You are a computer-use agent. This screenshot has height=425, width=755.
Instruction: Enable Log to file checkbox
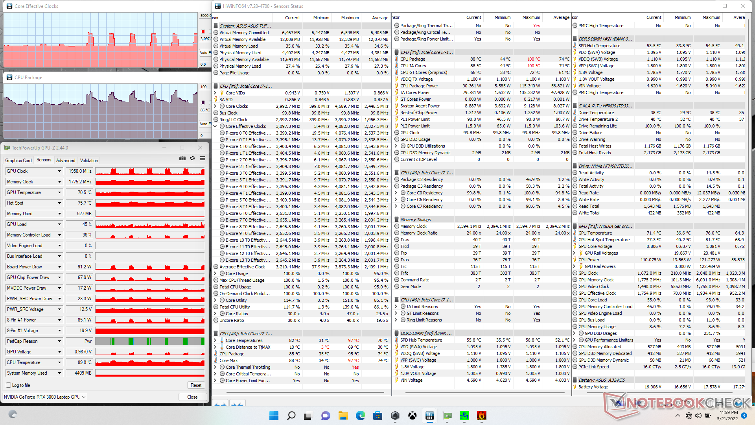point(8,385)
